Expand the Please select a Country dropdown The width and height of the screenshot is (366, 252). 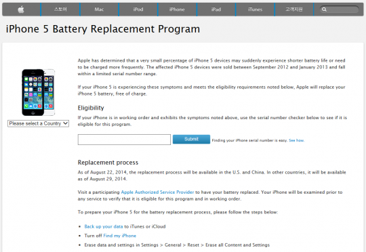point(38,123)
